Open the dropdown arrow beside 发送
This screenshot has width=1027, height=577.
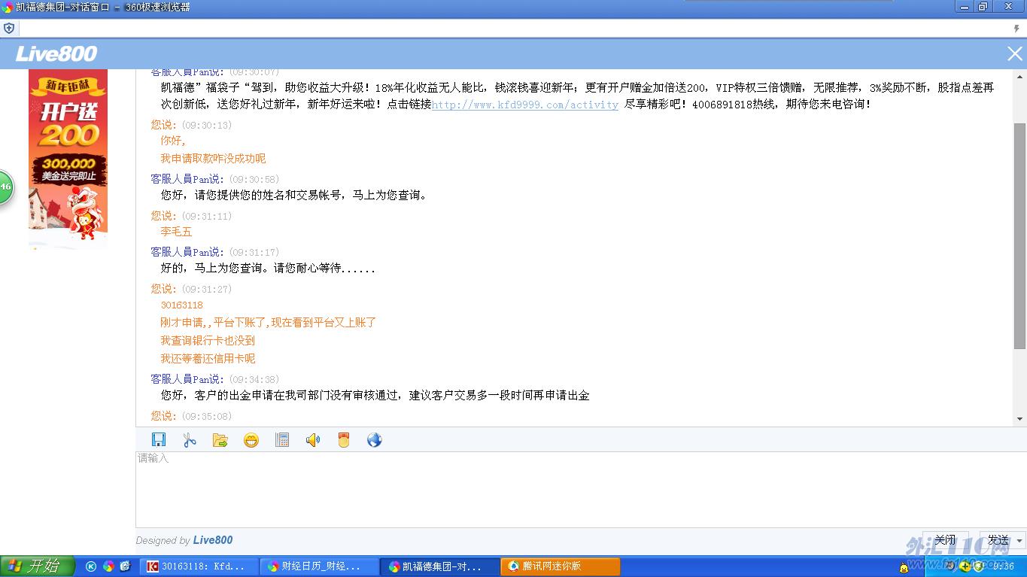[1020, 541]
